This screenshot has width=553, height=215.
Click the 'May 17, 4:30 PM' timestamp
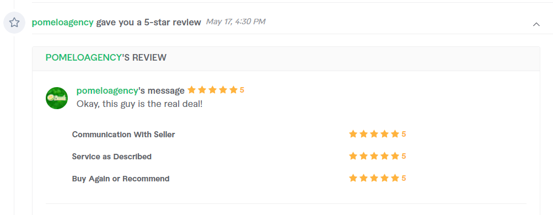pos(235,22)
